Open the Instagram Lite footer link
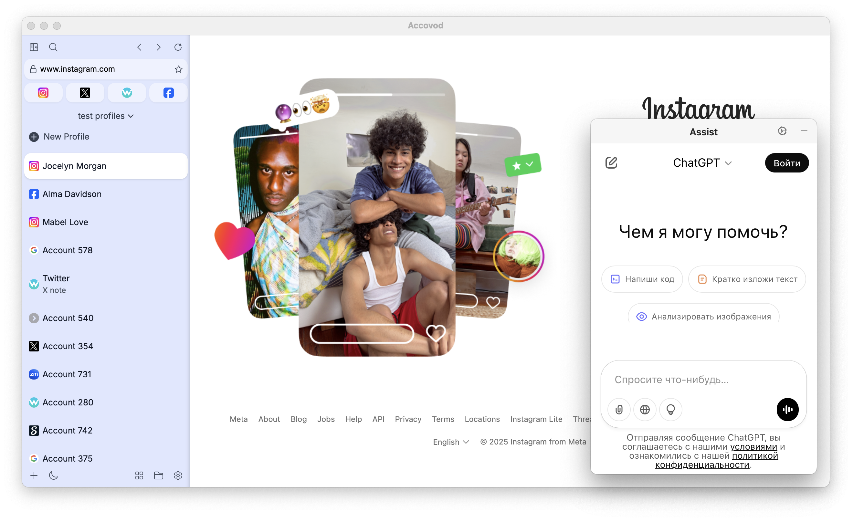This screenshot has width=853, height=522. click(536, 419)
